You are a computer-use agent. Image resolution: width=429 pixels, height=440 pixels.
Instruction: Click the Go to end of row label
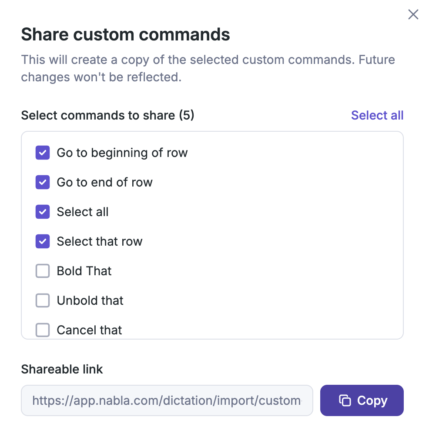coord(104,182)
